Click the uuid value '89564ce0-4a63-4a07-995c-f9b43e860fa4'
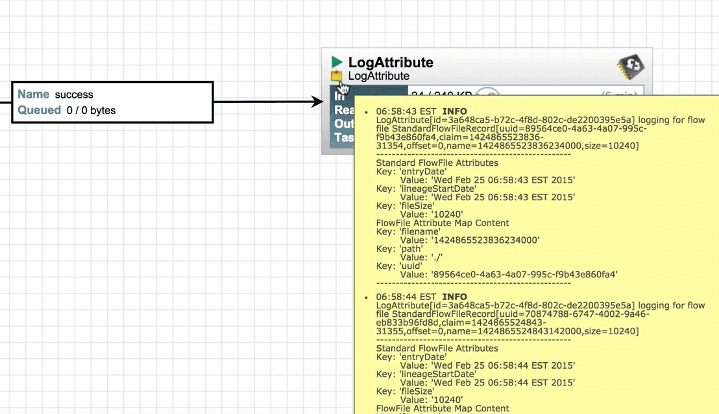 tap(524, 274)
